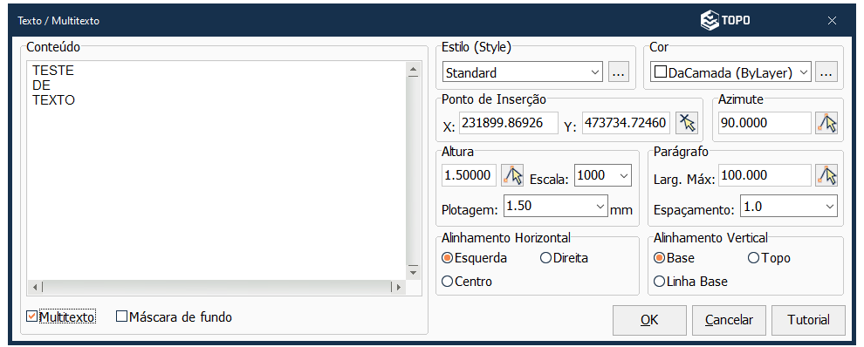Image resolution: width=864 pixels, height=347 pixels.
Task: Close the Texto / Multitexto dialog
Action: [x=832, y=20]
